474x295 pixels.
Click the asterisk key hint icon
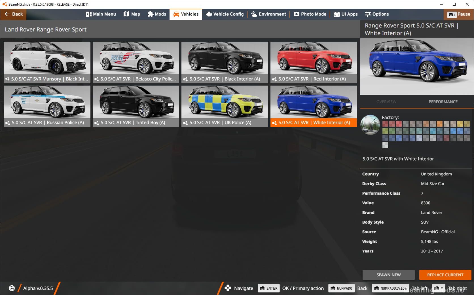click(x=439, y=288)
